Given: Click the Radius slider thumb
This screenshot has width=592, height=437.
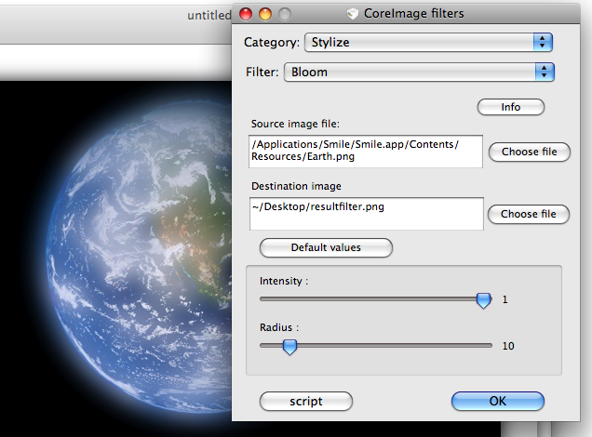Looking at the screenshot, I should 290,347.
